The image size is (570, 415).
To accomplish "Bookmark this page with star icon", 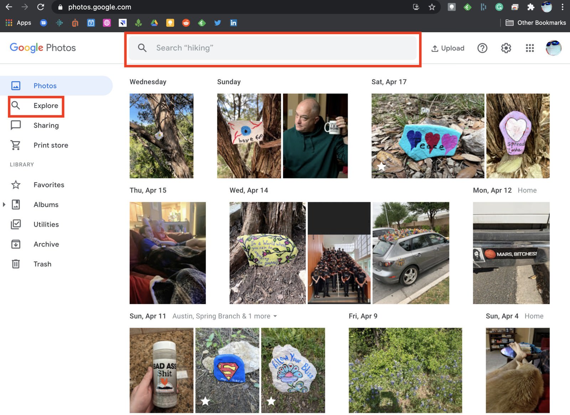I will pyautogui.click(x=432, y=7).
